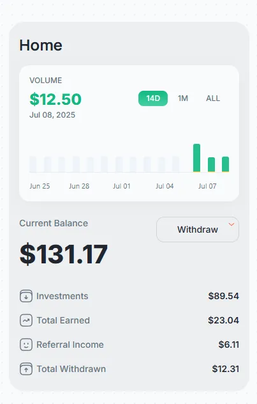Show ALL time volume range

(213, 98)
